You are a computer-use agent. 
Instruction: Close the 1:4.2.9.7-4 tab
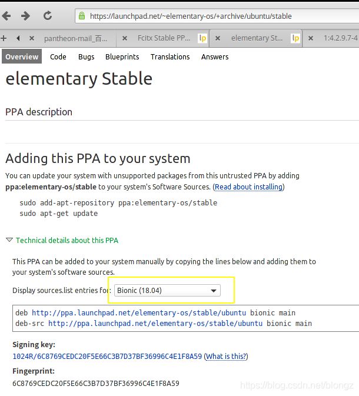[x=311, y=38]
